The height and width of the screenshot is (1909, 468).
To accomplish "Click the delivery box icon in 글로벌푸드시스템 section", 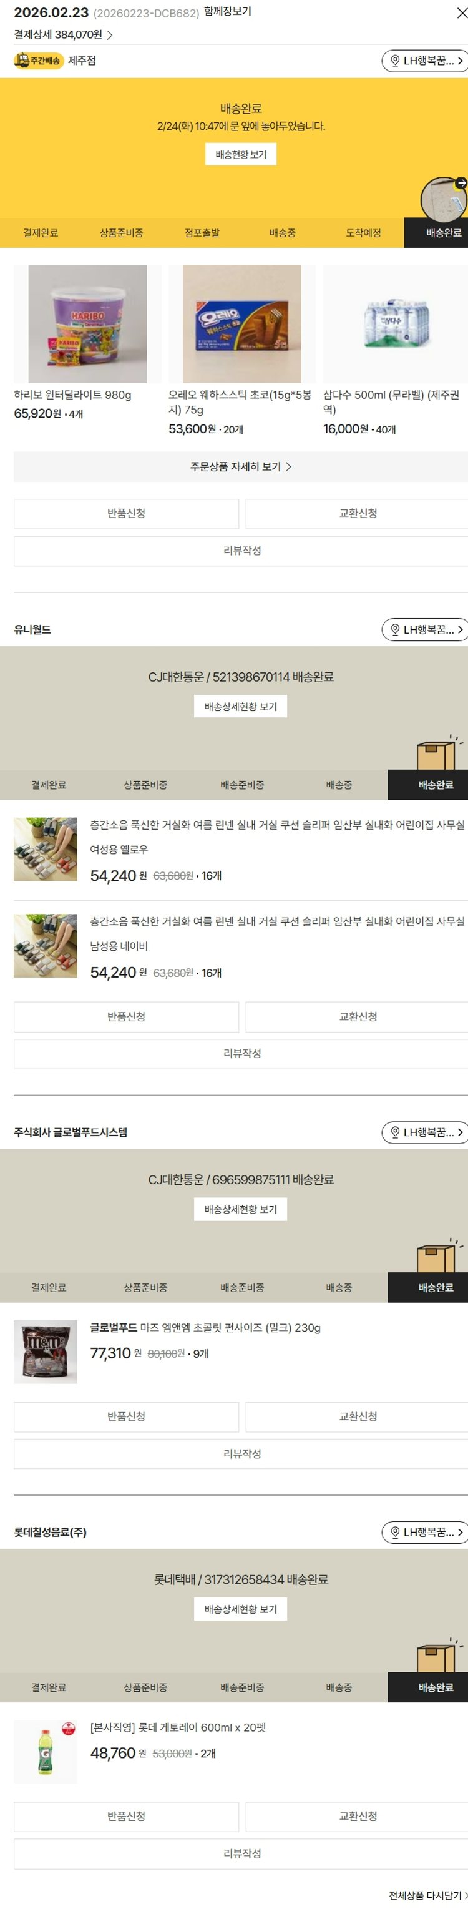I will pos(440,1255).
